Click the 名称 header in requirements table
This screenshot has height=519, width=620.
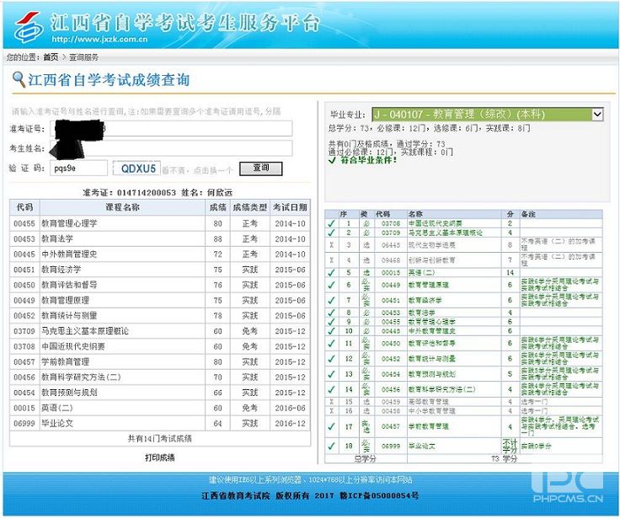click(415, 214)
